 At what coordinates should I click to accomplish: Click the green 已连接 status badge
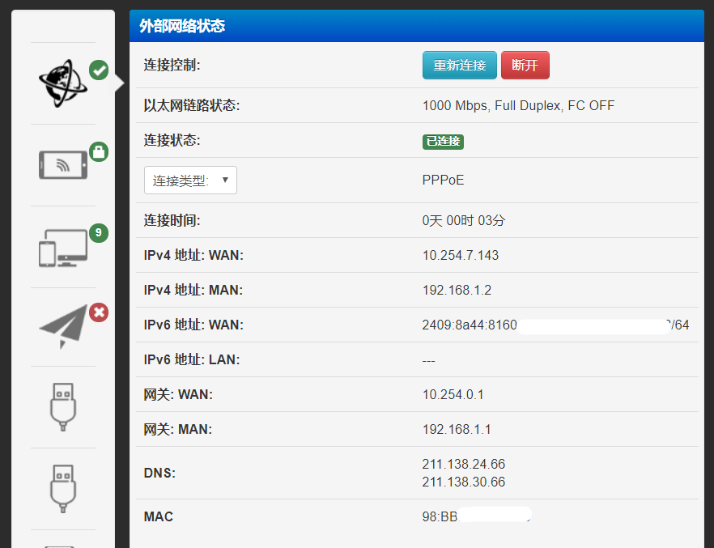443,142
